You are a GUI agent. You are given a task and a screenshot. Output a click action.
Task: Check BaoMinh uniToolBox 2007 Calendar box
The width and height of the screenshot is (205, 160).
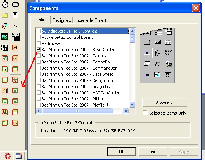click(x=38, y=56)
